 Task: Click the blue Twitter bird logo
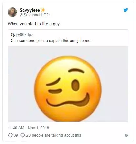pos(126,10)
